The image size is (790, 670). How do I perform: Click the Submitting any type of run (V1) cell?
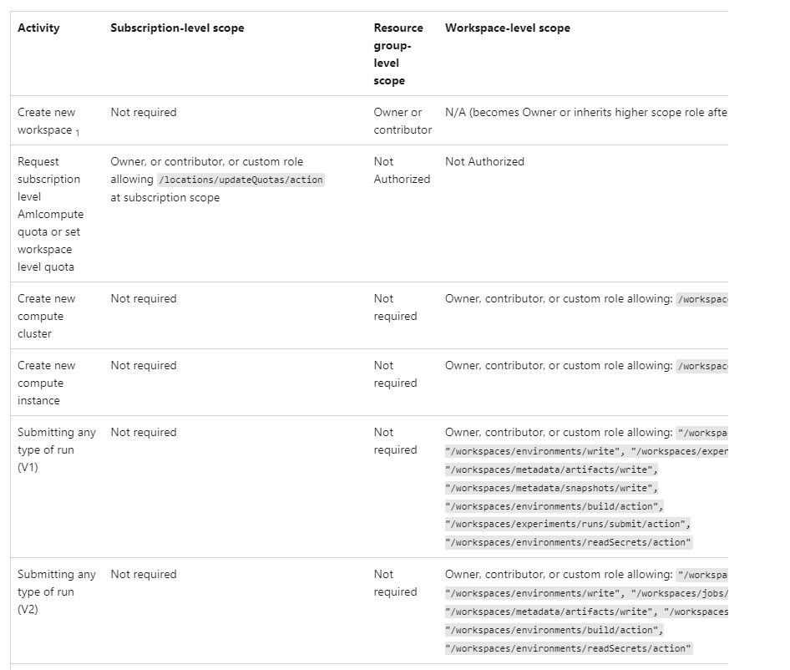coord(56,449)
